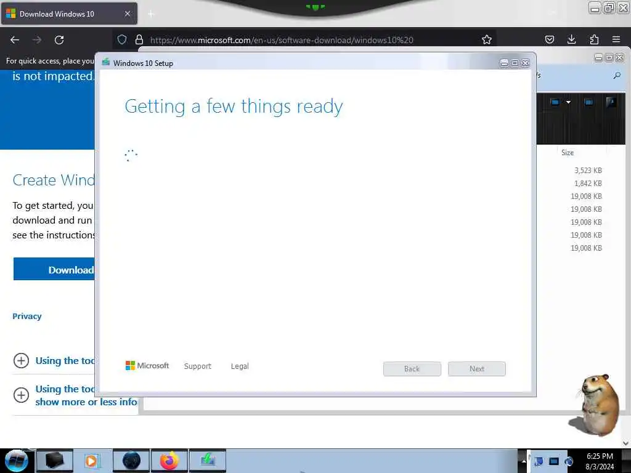Click the change view icon in Explorer
The height and width of the screenshot is (473, 631).
555,102
